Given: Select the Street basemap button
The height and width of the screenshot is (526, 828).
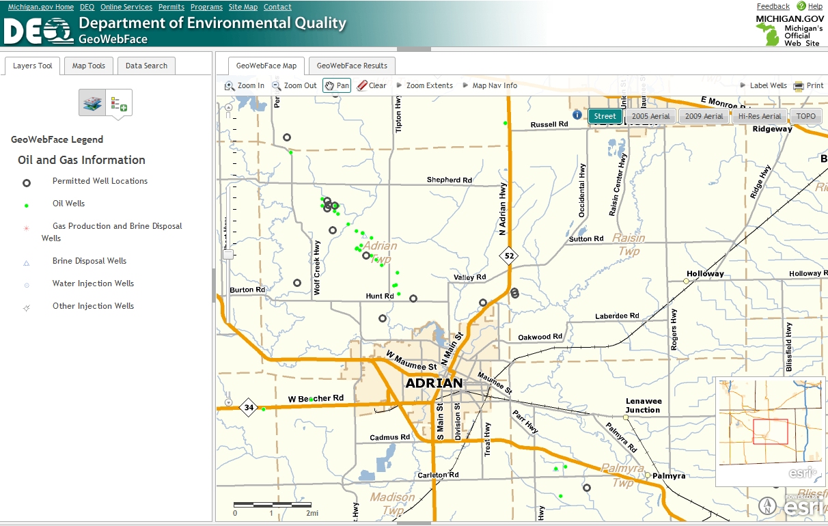Looking at the screenshot, I should (x=605, y=116).
